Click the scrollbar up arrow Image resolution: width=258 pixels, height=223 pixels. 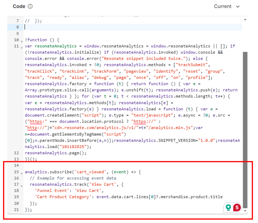point(245,19)
